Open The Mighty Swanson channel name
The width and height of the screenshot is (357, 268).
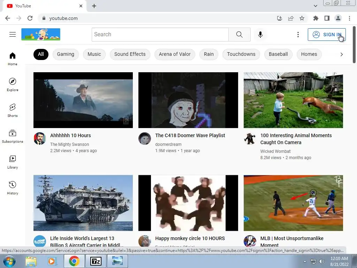click(x=69, y=144)
